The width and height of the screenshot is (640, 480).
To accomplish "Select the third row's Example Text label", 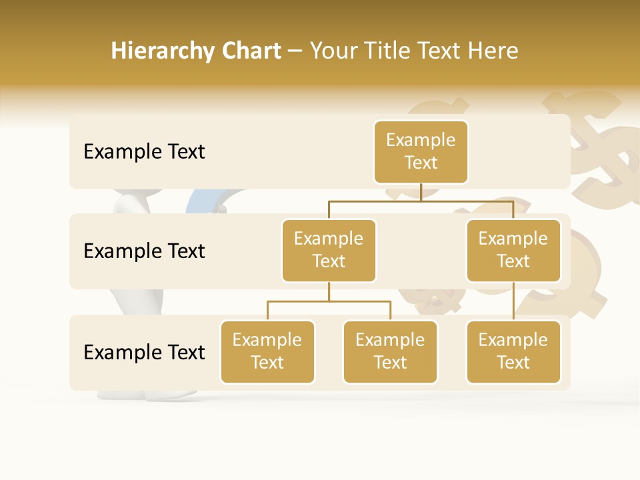I will [144, 353].
